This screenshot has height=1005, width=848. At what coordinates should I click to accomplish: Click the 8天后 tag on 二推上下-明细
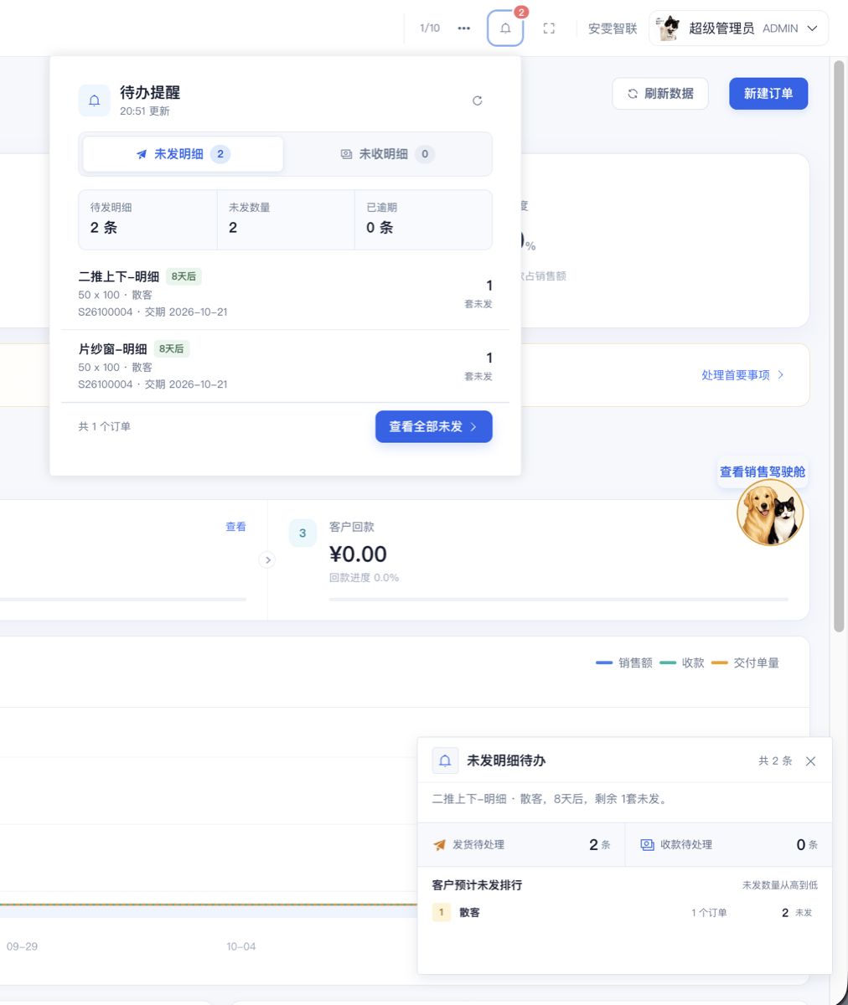click(x=184, y=276)
